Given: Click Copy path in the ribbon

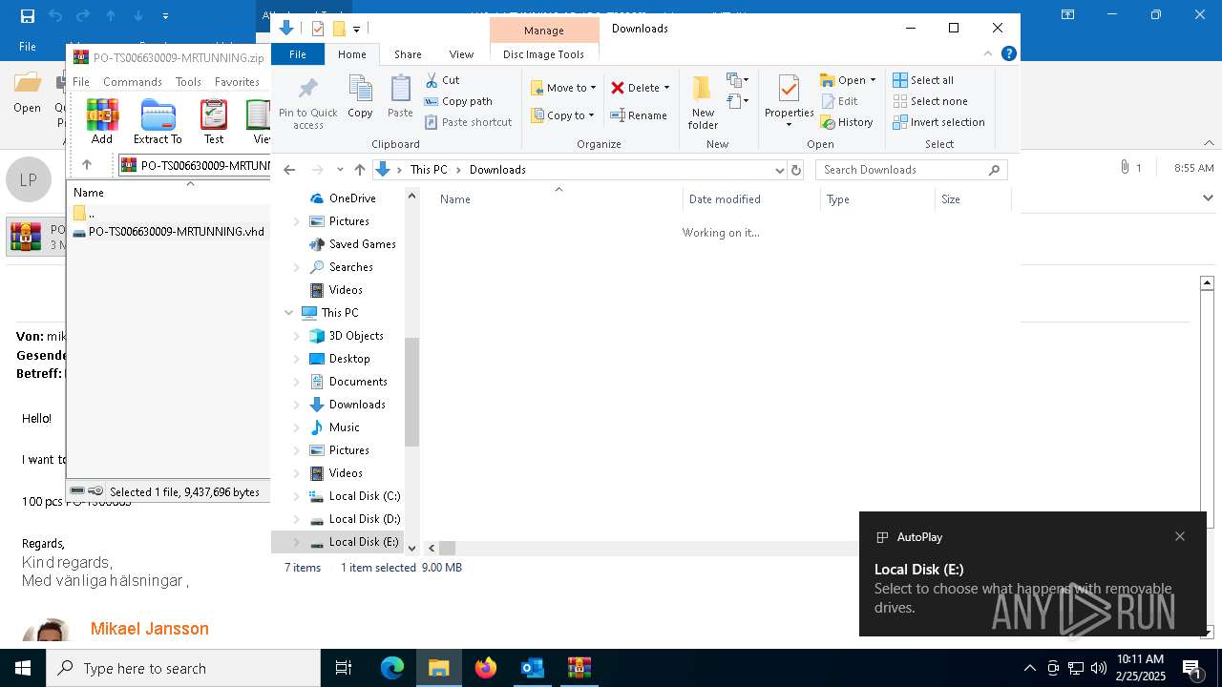Looking at the screenshot, I should coord(458,101).
